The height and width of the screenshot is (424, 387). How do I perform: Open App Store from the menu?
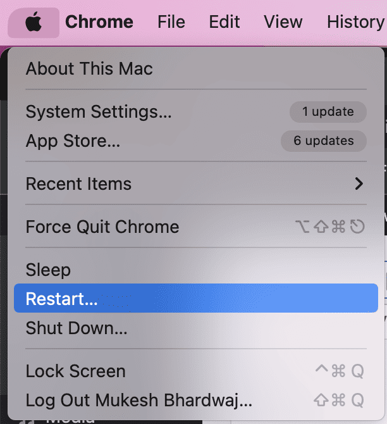click(73, 141)
